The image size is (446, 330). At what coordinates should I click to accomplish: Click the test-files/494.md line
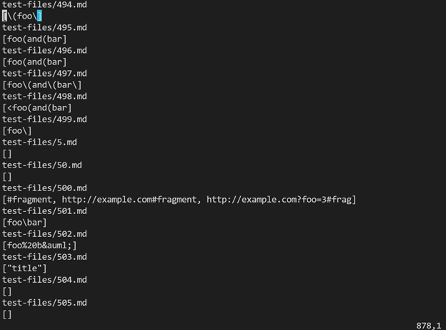(x=44, y=4)
